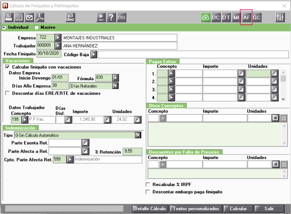Click the Otros Conceptos list scrollbar down arrow
291x214 pixels.
coord(284,143)
